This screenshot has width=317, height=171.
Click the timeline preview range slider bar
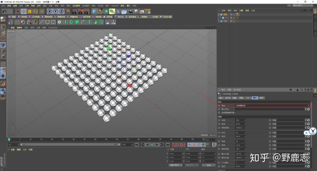coord(70,145)
